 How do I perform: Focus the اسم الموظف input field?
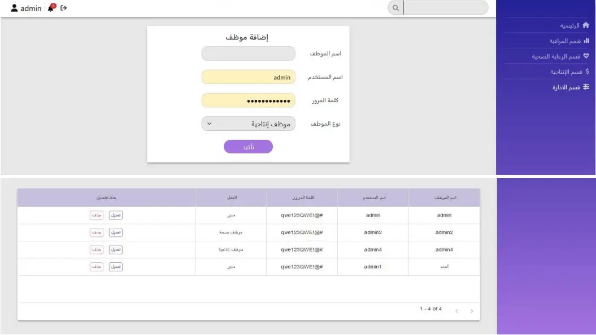(248, 53)
